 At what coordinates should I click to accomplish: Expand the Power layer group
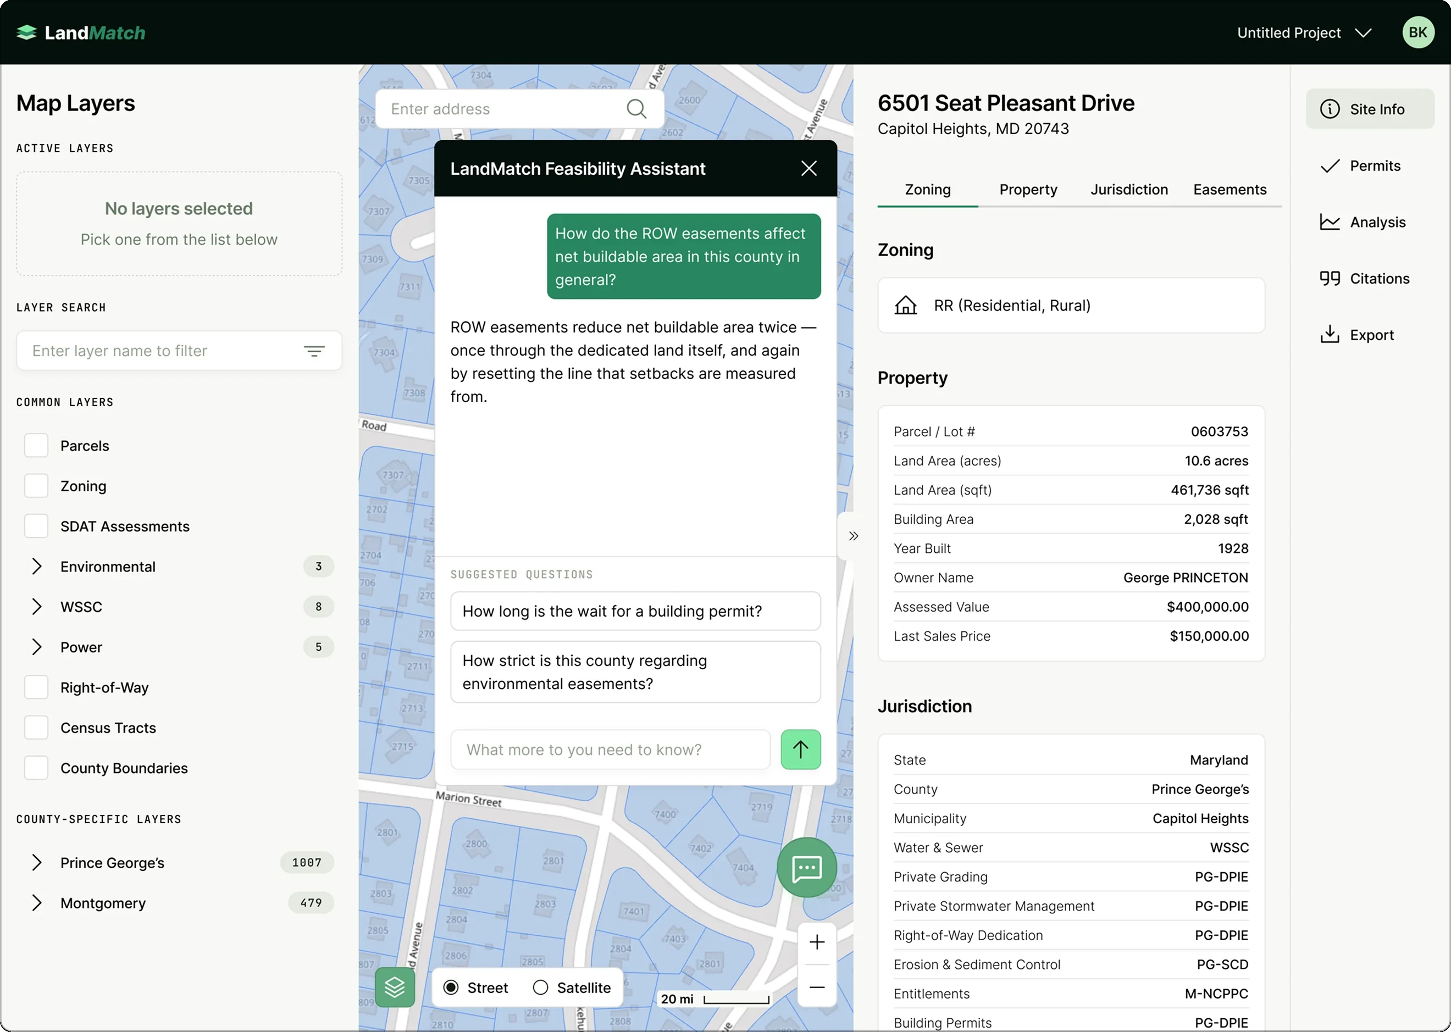coord(37,647)
